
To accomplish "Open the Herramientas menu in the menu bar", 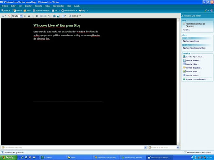I will tap(59, 6).
